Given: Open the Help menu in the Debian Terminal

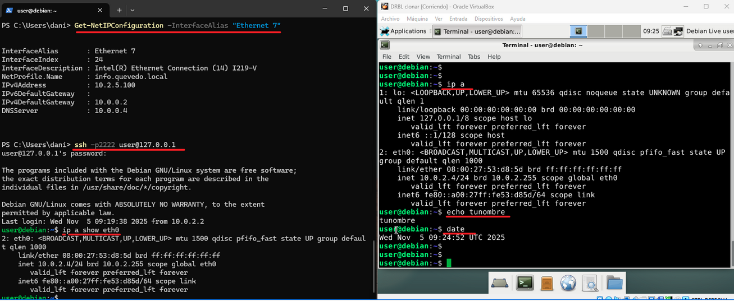Looking at the screenshot, I should point(494,57).
